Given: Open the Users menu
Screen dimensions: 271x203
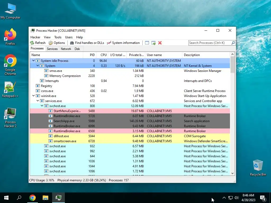Looking at the screenshot, I should coord(69,37).
